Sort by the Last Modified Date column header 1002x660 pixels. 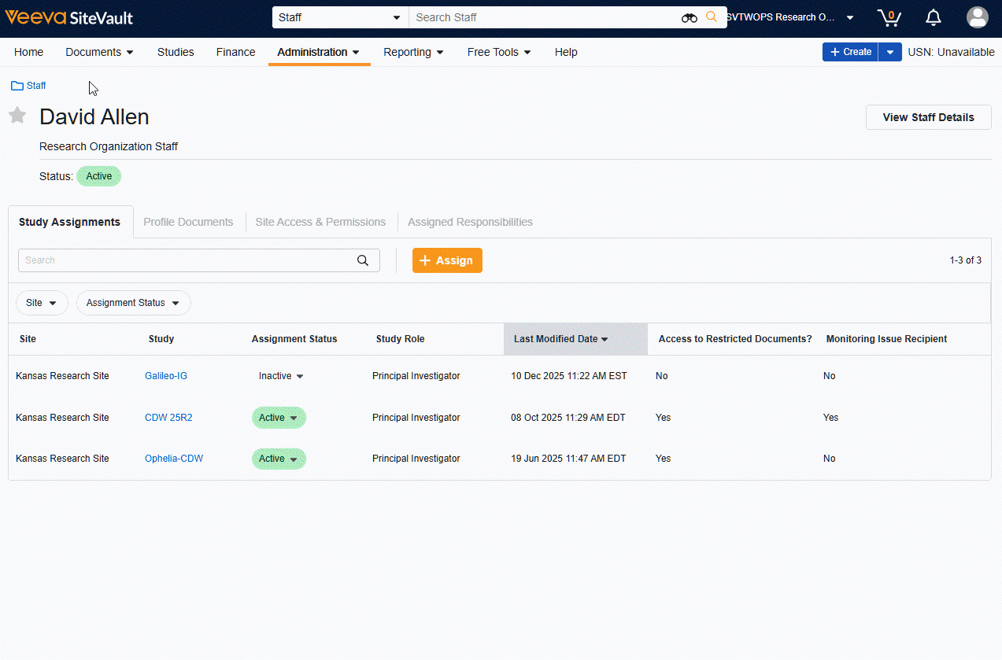(x=560, y=338)
